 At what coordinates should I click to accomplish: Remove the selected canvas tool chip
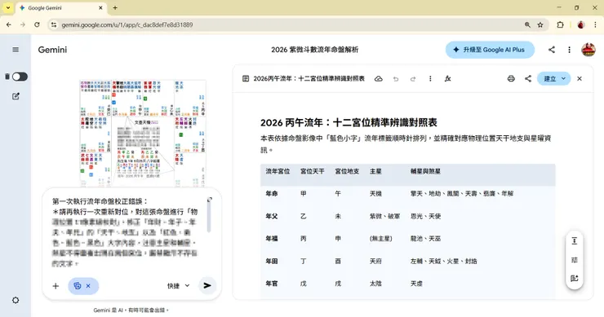click(88, 286)
